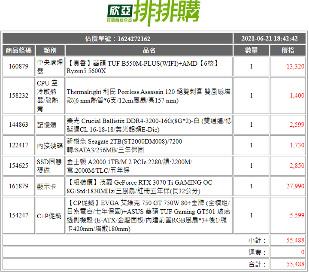Click the 合計 label
The image size is (309, 272).
(257, 264)
